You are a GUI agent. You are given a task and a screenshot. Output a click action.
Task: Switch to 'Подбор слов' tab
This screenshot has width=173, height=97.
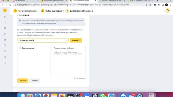coord(26,1)
